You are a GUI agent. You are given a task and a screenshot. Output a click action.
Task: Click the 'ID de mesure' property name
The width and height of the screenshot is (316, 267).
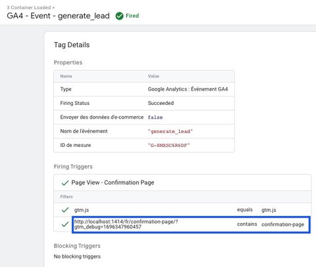point(76,145)
